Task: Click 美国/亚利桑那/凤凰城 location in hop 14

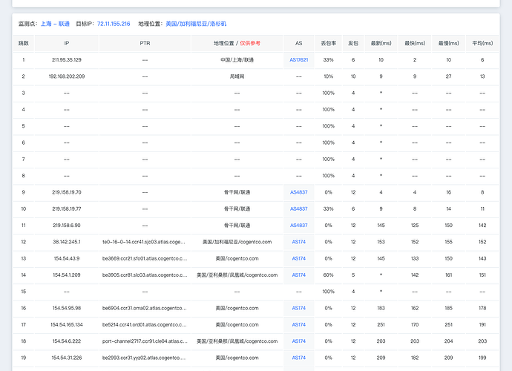Action: (237, 275)
